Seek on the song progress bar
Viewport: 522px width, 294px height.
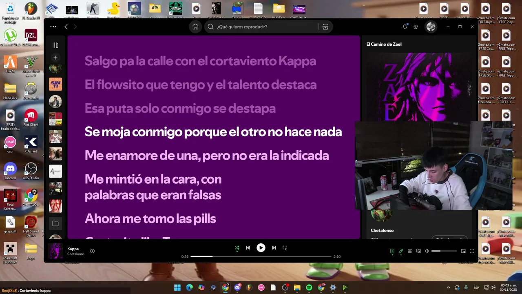coord(261,256)
